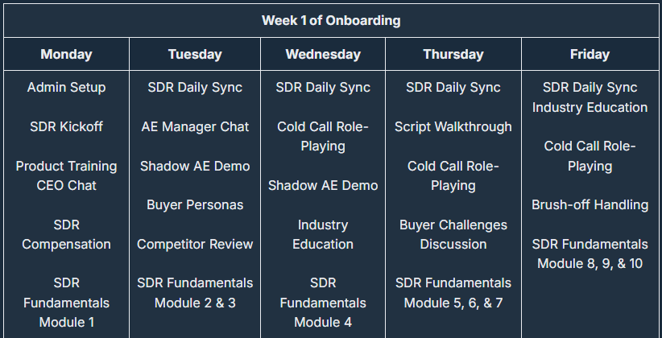This screenshot has height=338, width=662.
Task: Click the "Week 1 of Onboarding" table title
Action: click(331, 20)
